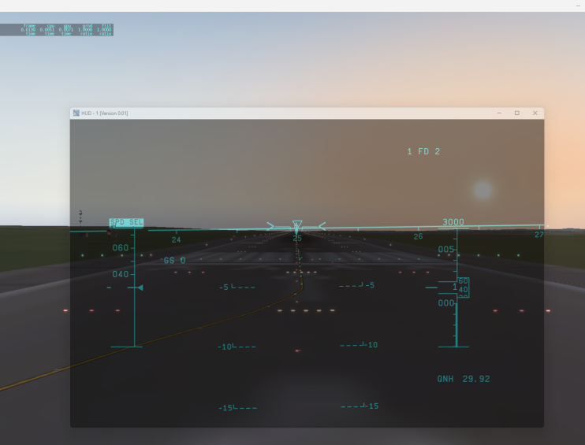The height and width of the screenshot is (445, 585).
Task: Click the speed bug arrow on speed tape
Action: pyautogui.click(x=140, y=287)
